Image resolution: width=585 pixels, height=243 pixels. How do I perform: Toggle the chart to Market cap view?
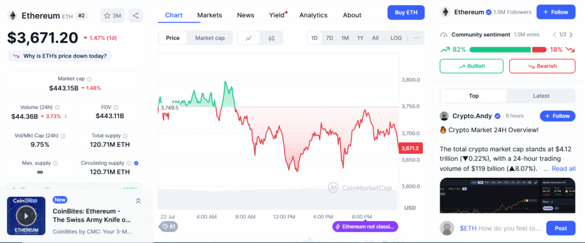(210, 38)
